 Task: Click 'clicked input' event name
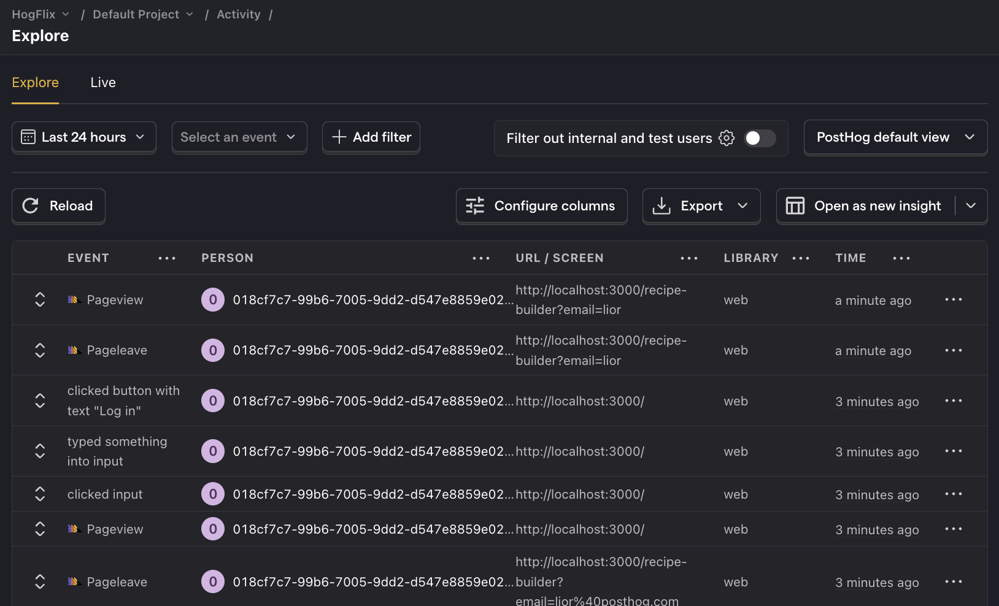(x=105, y=494)
